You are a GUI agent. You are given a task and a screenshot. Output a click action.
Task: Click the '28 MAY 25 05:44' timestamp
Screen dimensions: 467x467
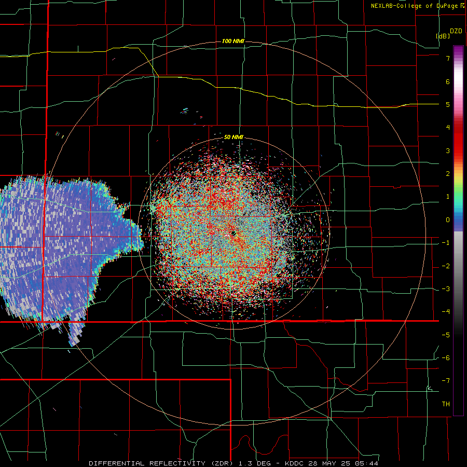pos(344,463)
